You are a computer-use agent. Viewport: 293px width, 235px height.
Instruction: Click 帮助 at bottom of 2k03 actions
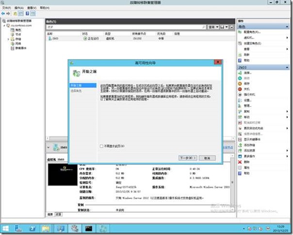click(x=246, y=173)
